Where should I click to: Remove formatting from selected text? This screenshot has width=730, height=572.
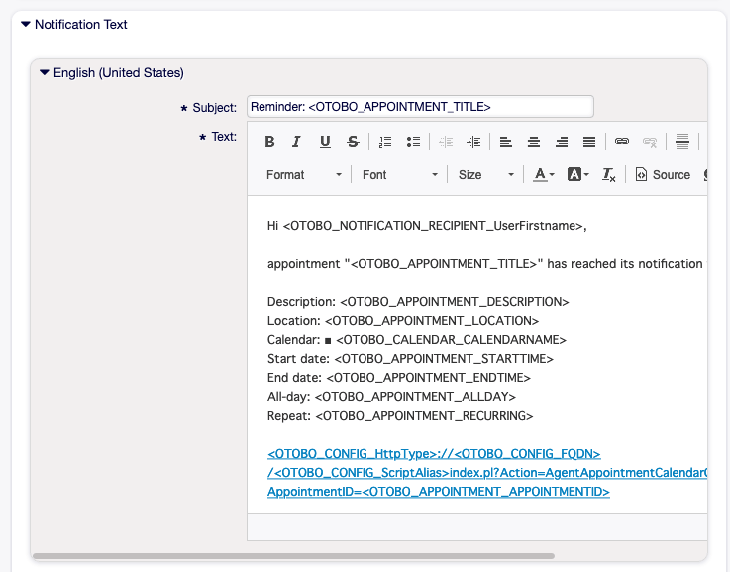[609, 175]
